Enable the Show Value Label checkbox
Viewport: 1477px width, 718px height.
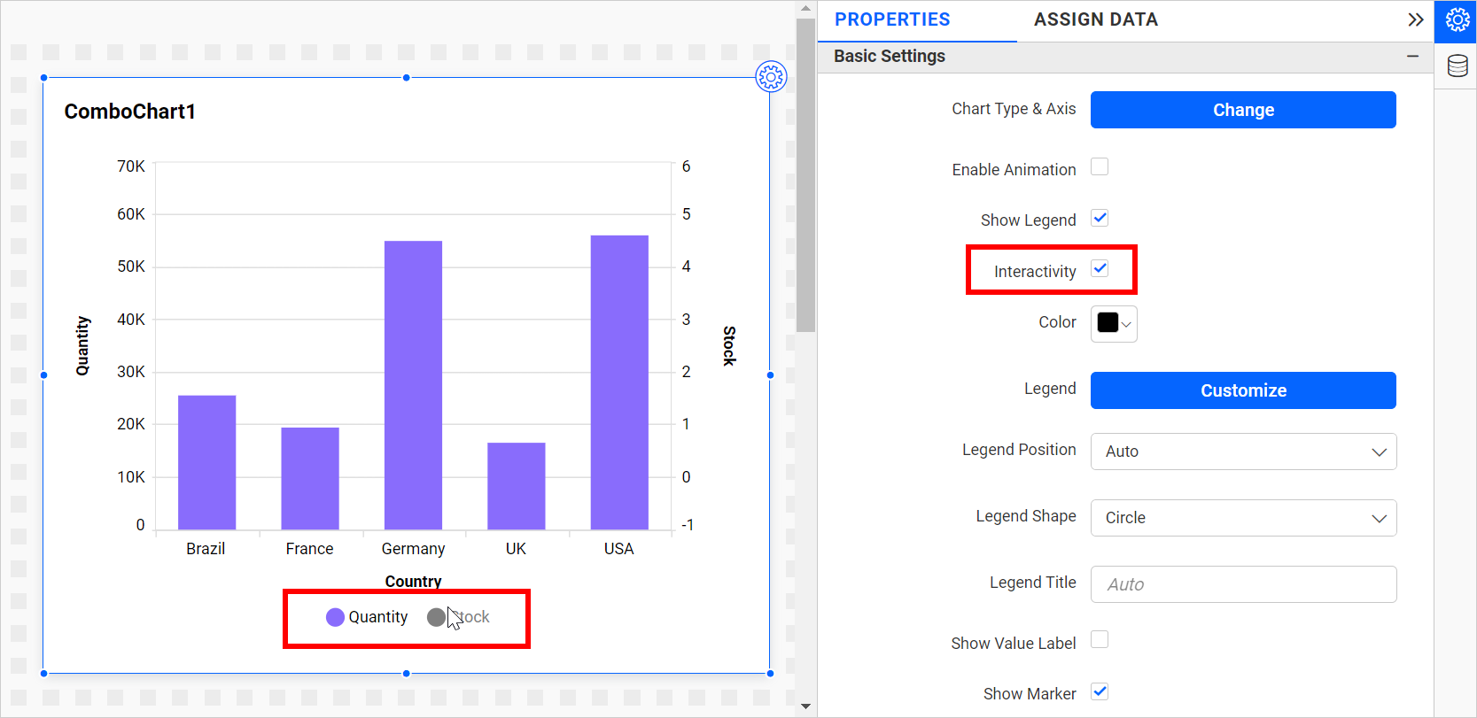coord(1100,640)
